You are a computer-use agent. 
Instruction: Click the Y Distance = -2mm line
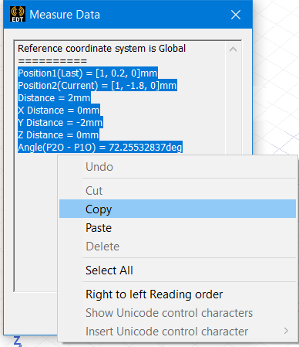60,123
